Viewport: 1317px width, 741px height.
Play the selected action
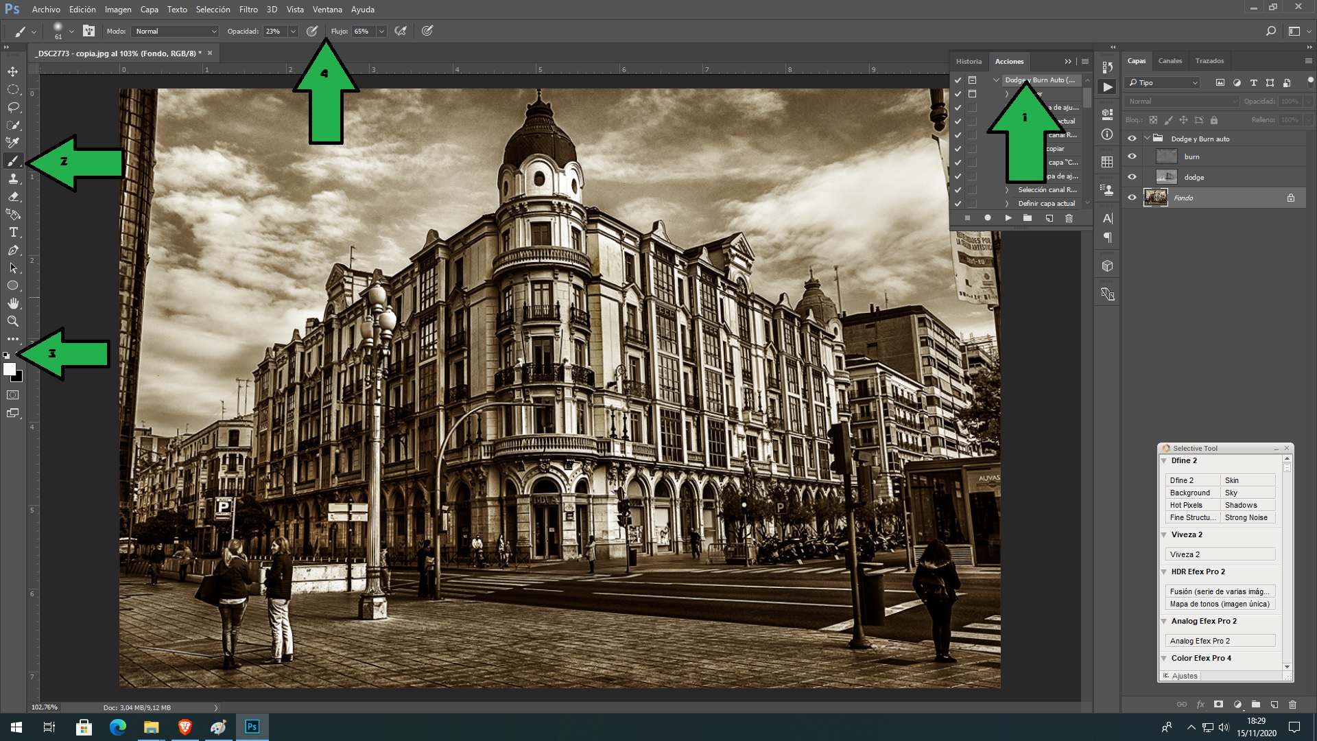1008,218
